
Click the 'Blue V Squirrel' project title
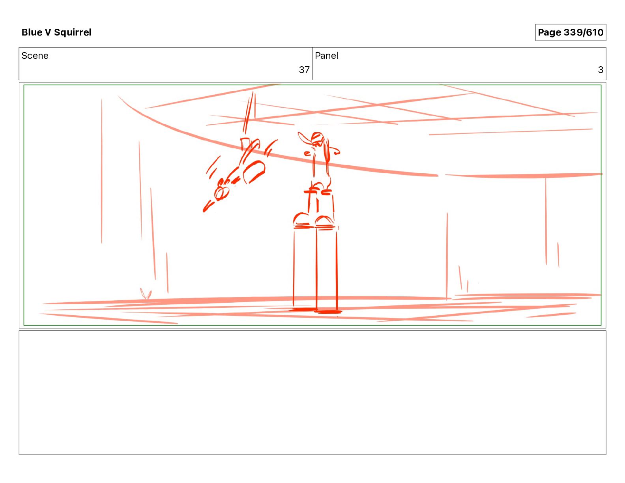pyautogui.click(x=56, y=32)
